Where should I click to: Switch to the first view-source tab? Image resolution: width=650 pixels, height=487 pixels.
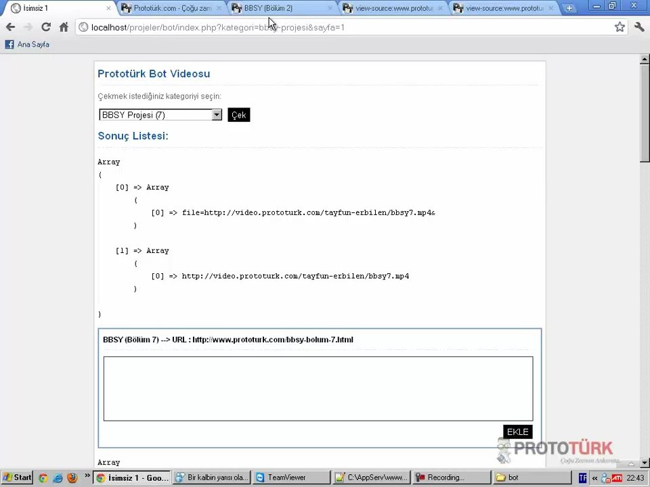[x=393, y=8]
